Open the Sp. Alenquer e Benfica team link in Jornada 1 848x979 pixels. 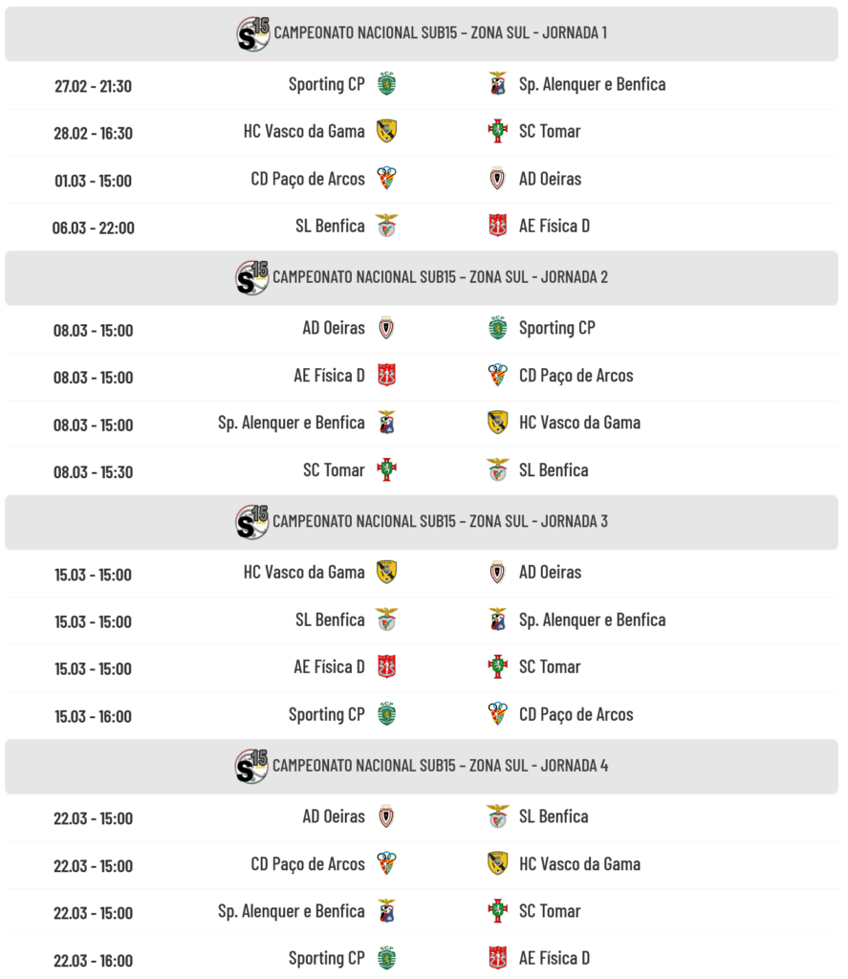(592, 84)
